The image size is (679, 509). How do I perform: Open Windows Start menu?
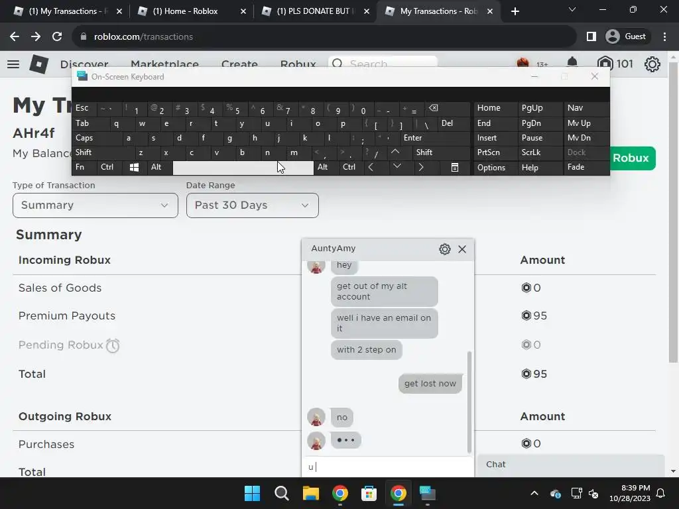pos(252,493)
